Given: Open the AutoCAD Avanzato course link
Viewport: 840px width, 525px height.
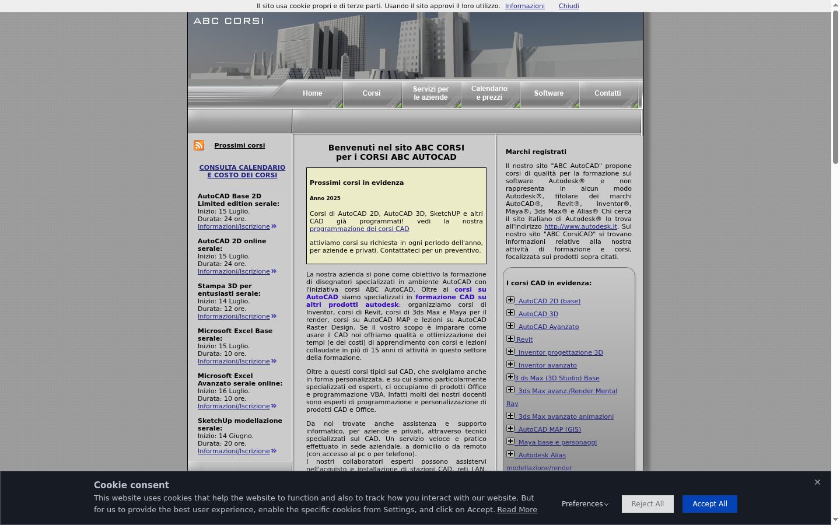Looking at the screenshot, I should tap(548, 327).
